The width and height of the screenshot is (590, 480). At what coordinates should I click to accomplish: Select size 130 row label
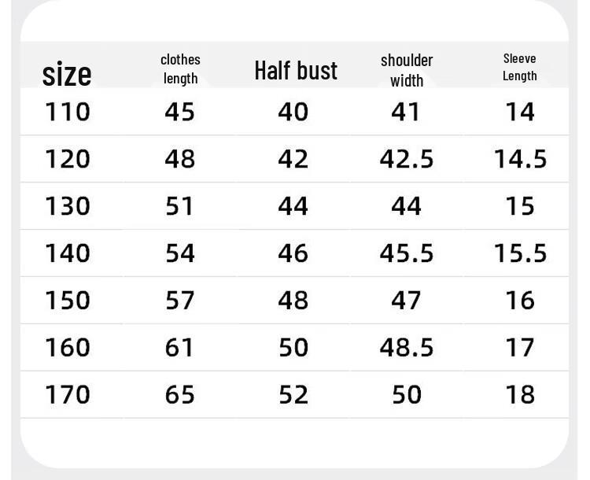[x=68, y=206]
